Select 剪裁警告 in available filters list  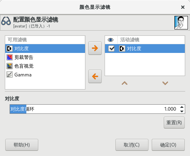45,57
